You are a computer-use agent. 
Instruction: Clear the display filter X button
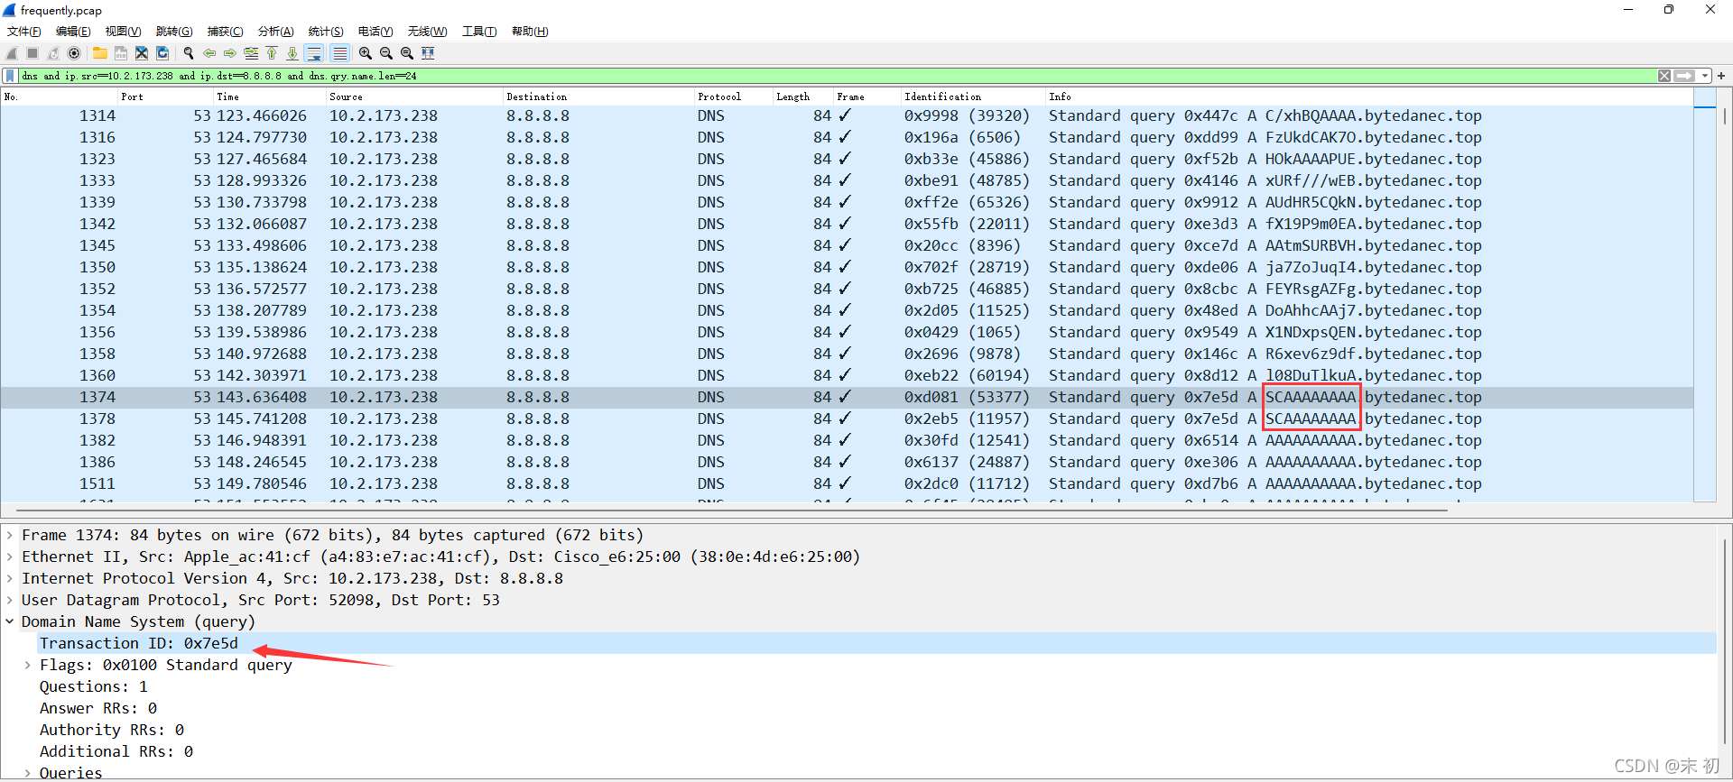(x=1664, y=76)
